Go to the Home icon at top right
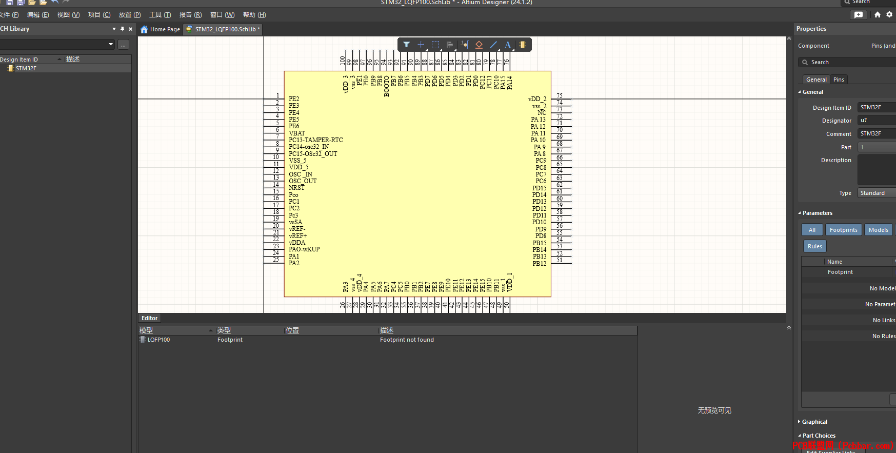896x453 pixels. (878, 15)
